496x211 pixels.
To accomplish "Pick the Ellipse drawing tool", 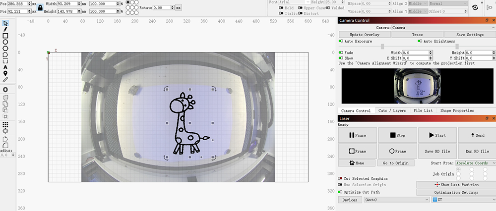I will pos(5,42).
